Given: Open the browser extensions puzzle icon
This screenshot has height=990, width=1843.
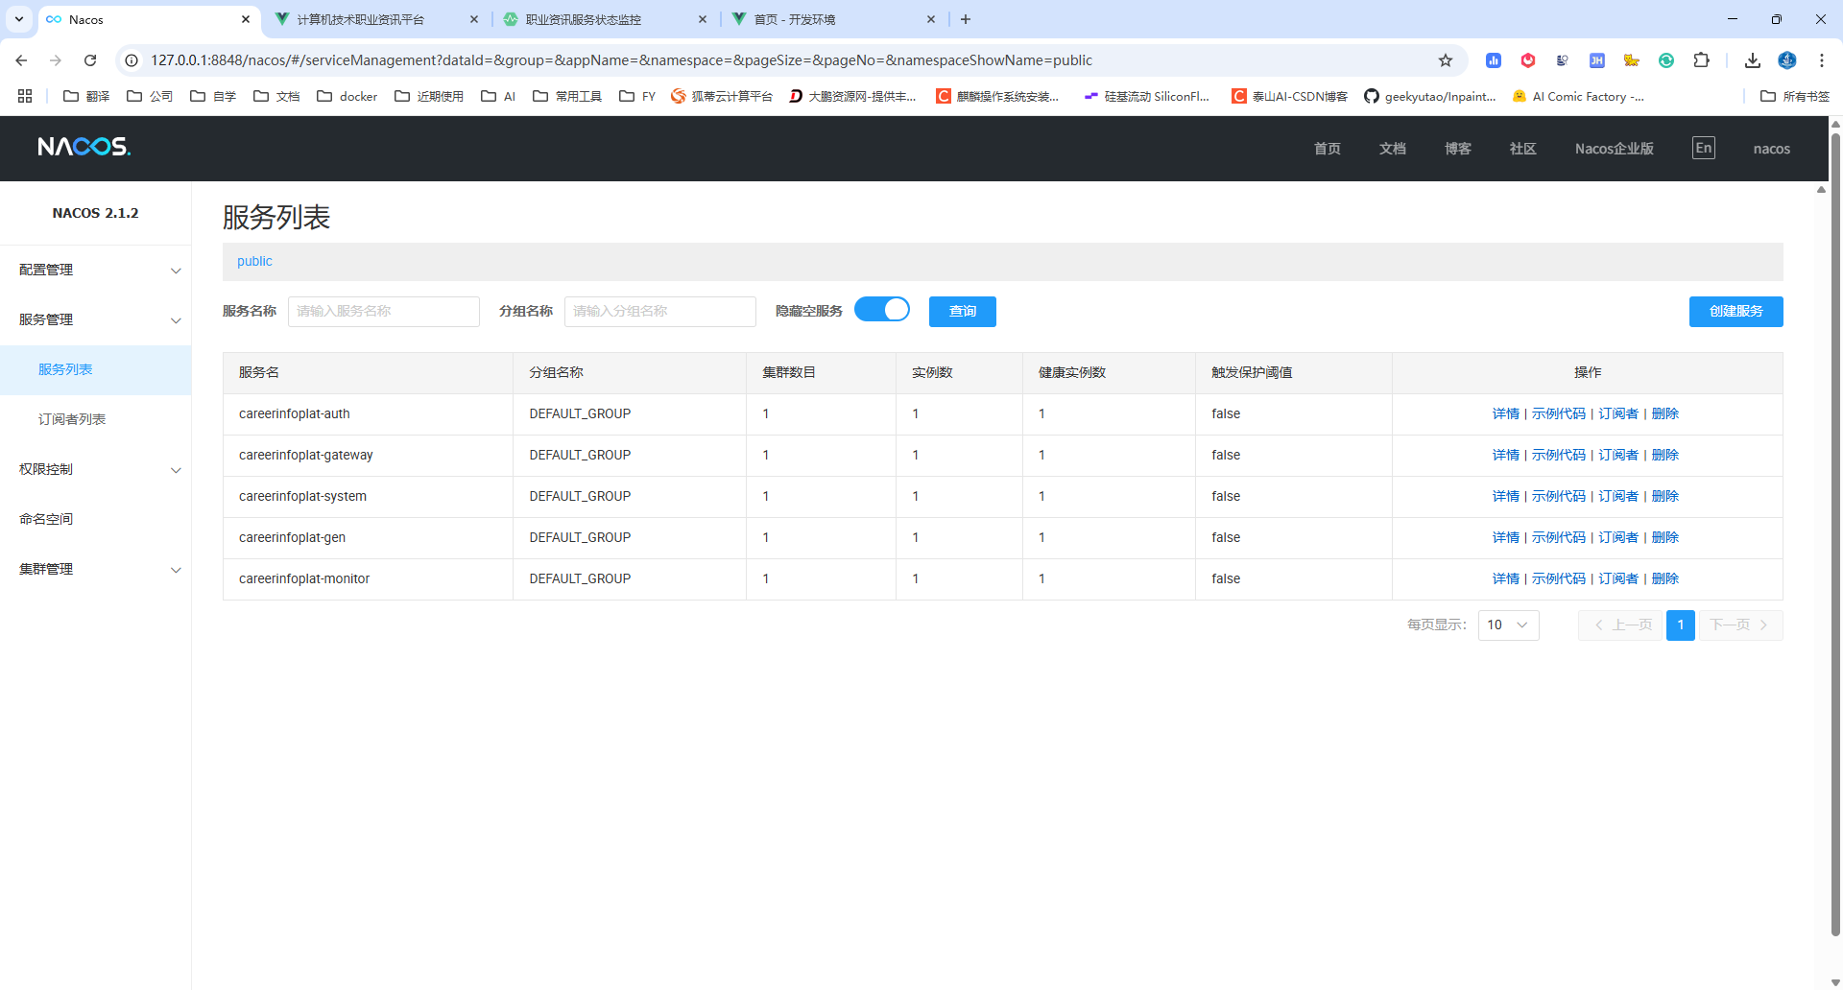Looking at the screenshot, I should coord(1701,60).
